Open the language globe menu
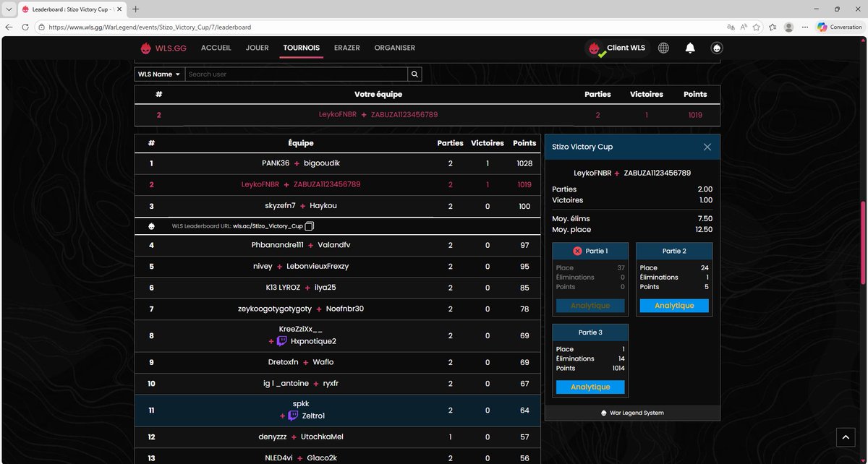The height and width of the screenshot is (464, 868). (x=663, y=48)
